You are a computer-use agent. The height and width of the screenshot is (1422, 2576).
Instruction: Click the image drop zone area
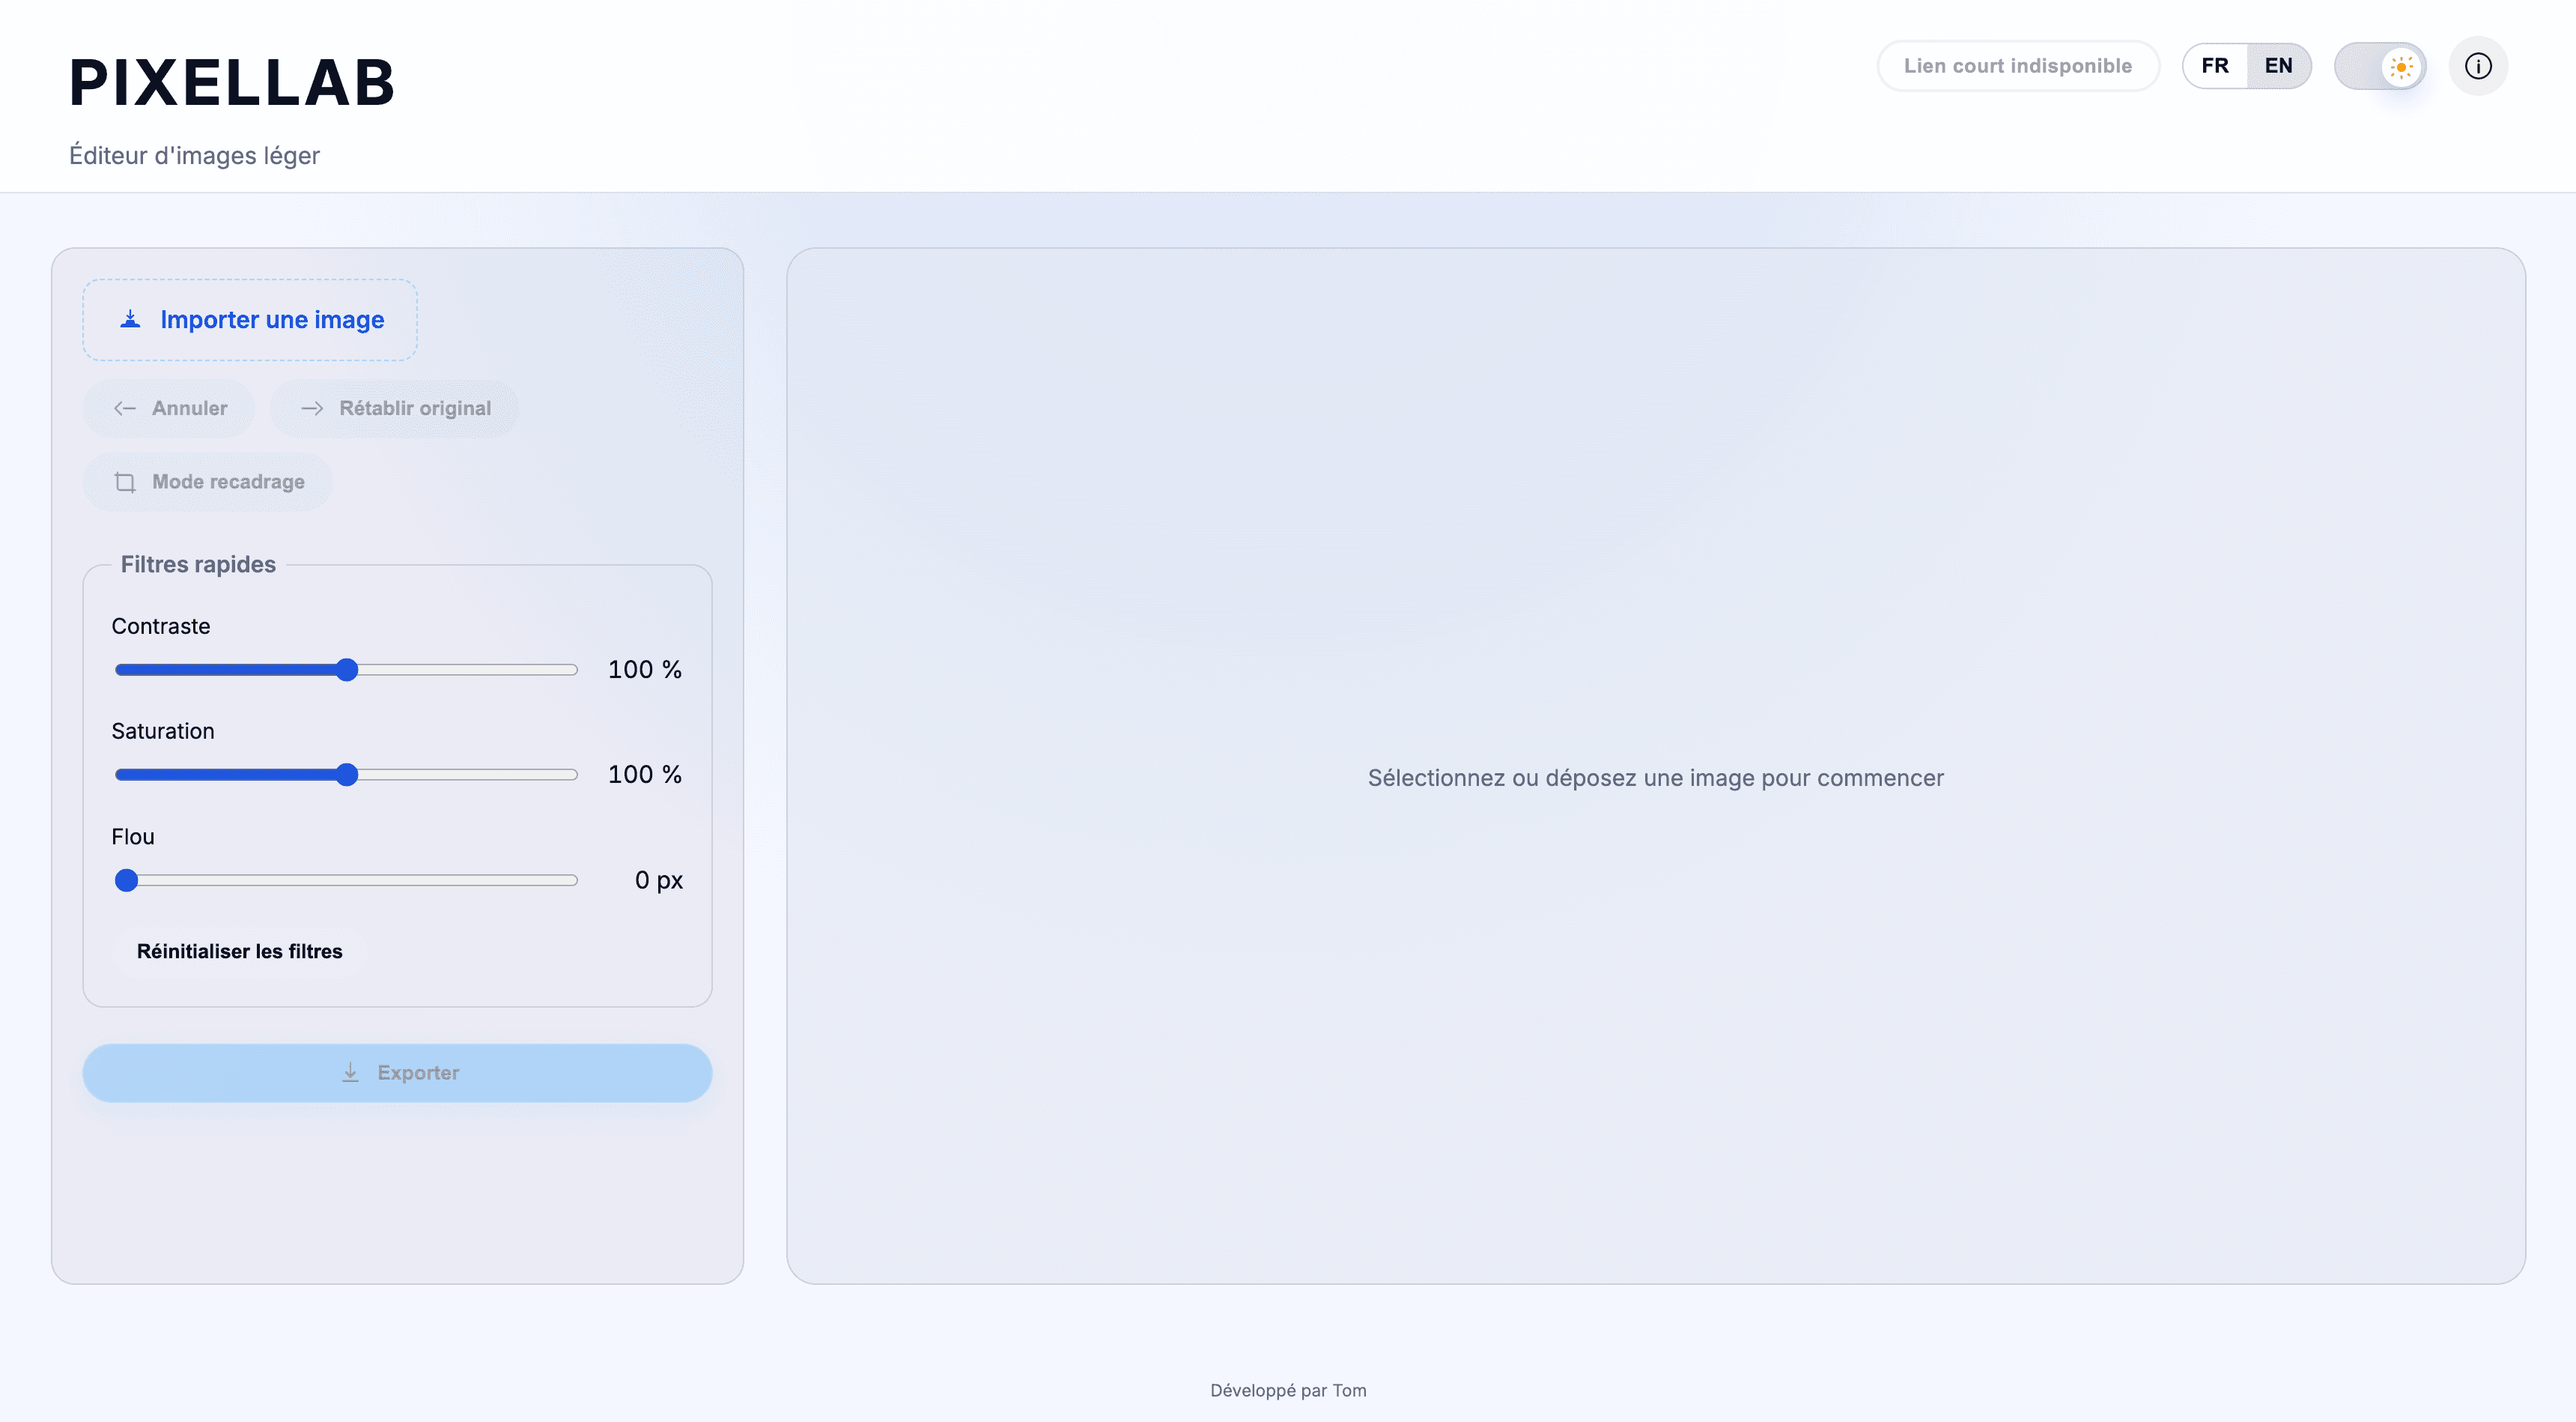(x=1655, y=778)
